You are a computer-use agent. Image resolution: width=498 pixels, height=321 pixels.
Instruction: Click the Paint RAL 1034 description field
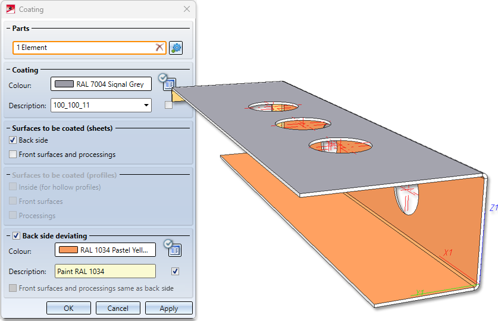[105, 271]
